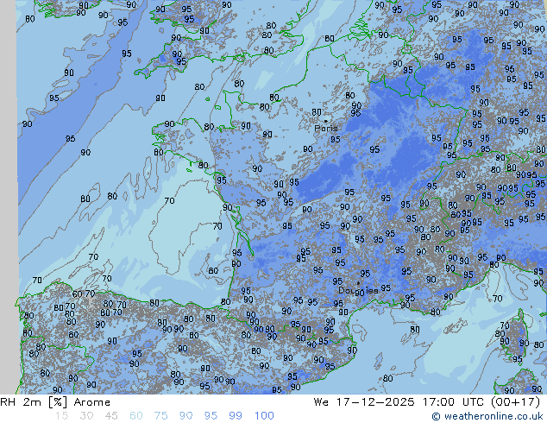This screenshot has width=547, height=423.
Task: Click legend value 60
Action: pos(136,416)
